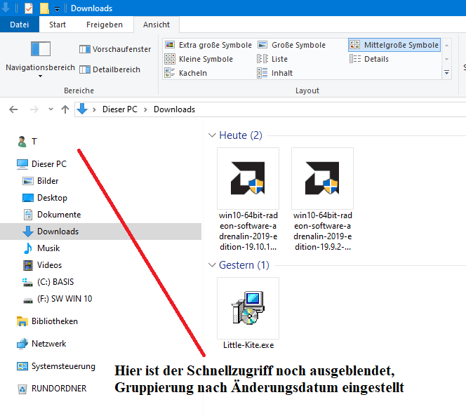Toggle the Vorschaufenster preview pane

click(115, 49)
